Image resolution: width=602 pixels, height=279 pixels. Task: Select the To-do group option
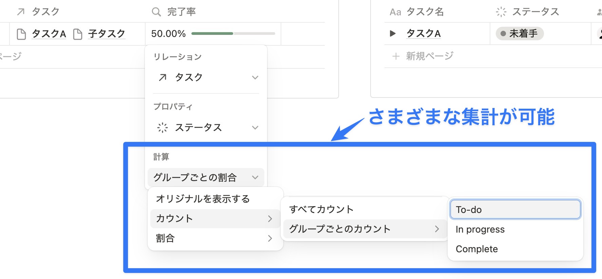[515, 210]
